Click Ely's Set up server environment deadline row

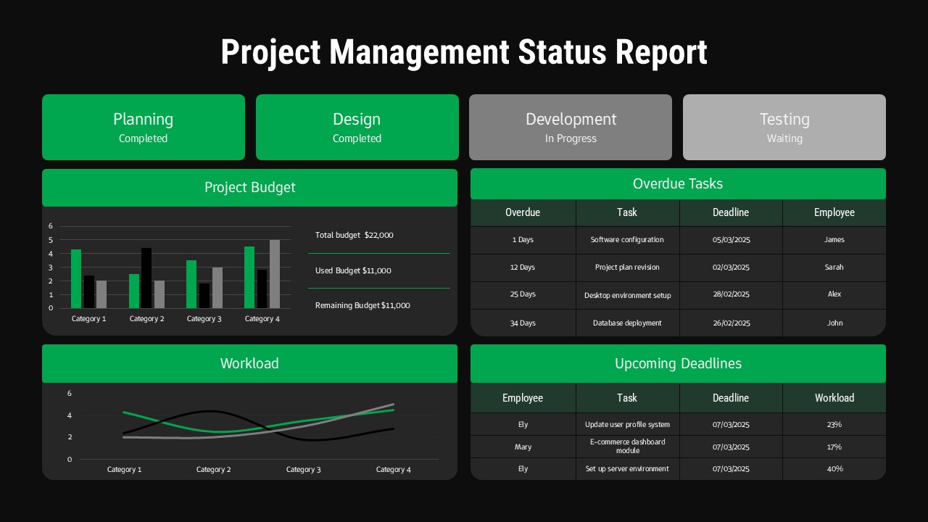[627, 468]
